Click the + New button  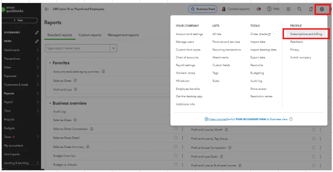point(19,20)
